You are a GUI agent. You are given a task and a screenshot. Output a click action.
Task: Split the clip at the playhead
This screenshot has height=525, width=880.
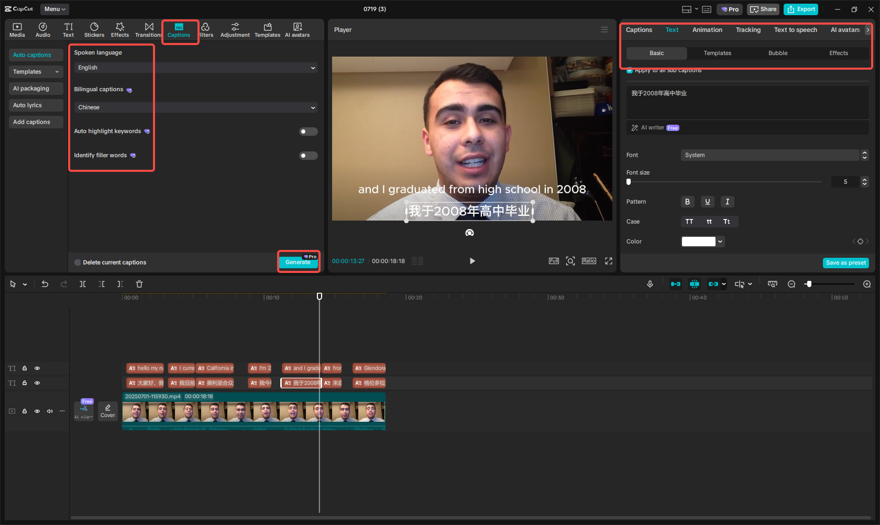coord(83,284)
